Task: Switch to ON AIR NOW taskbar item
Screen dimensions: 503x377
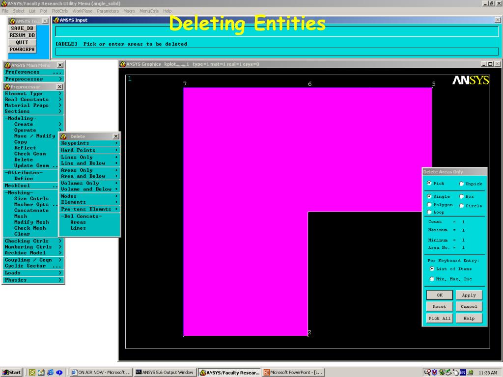Action: tap(101, 372)
